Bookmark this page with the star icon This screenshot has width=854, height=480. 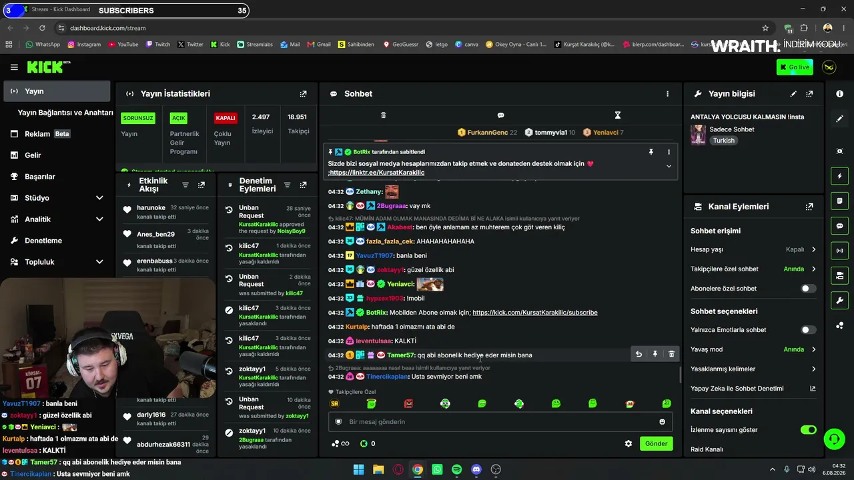(765, 28)
